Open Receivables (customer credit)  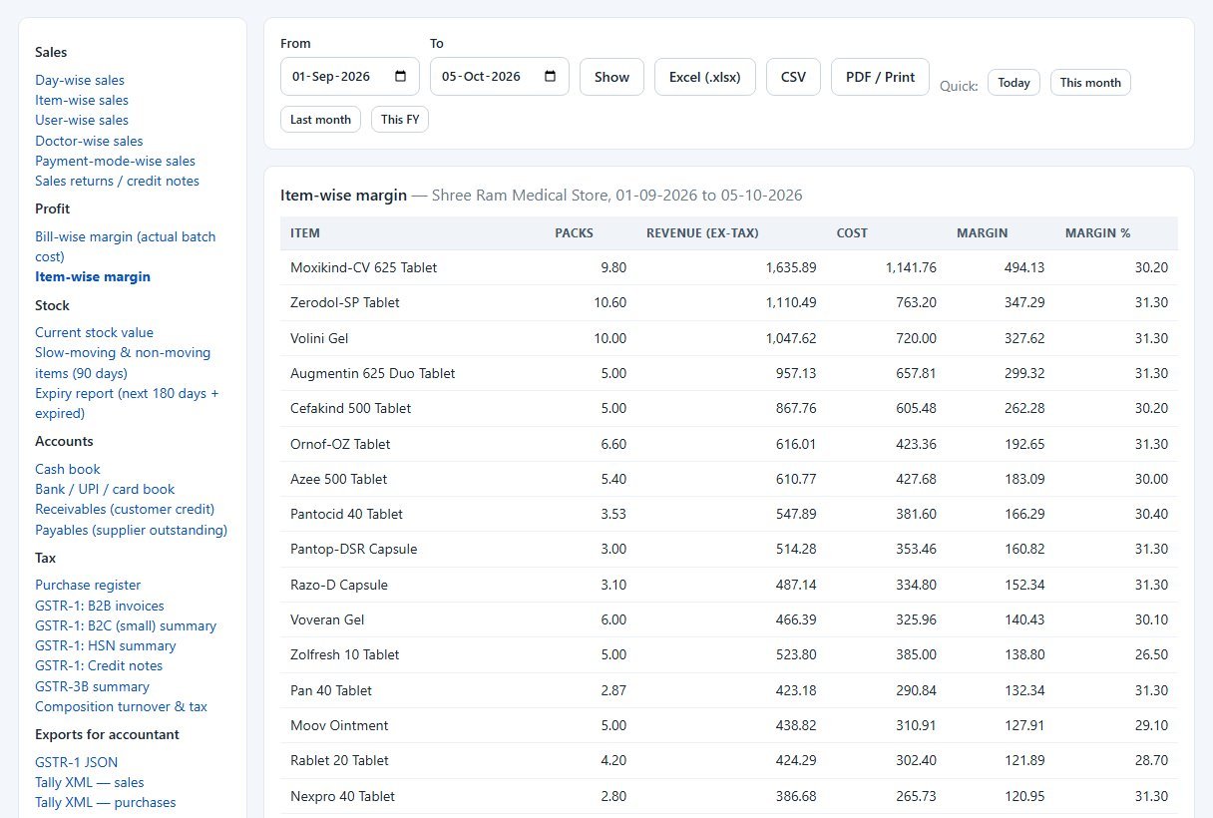point(125,509)
